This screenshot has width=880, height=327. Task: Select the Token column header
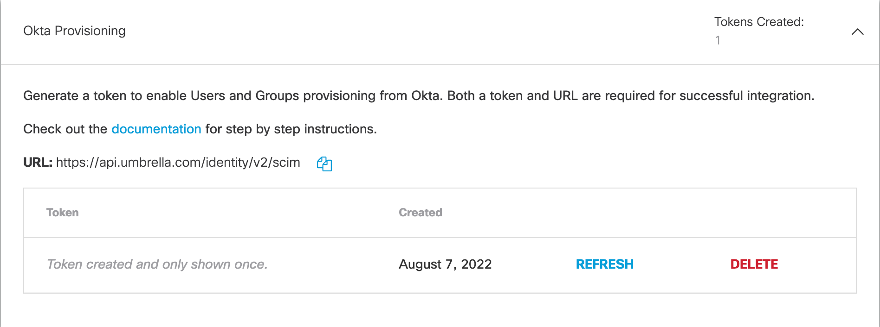(x=63, y=213)
